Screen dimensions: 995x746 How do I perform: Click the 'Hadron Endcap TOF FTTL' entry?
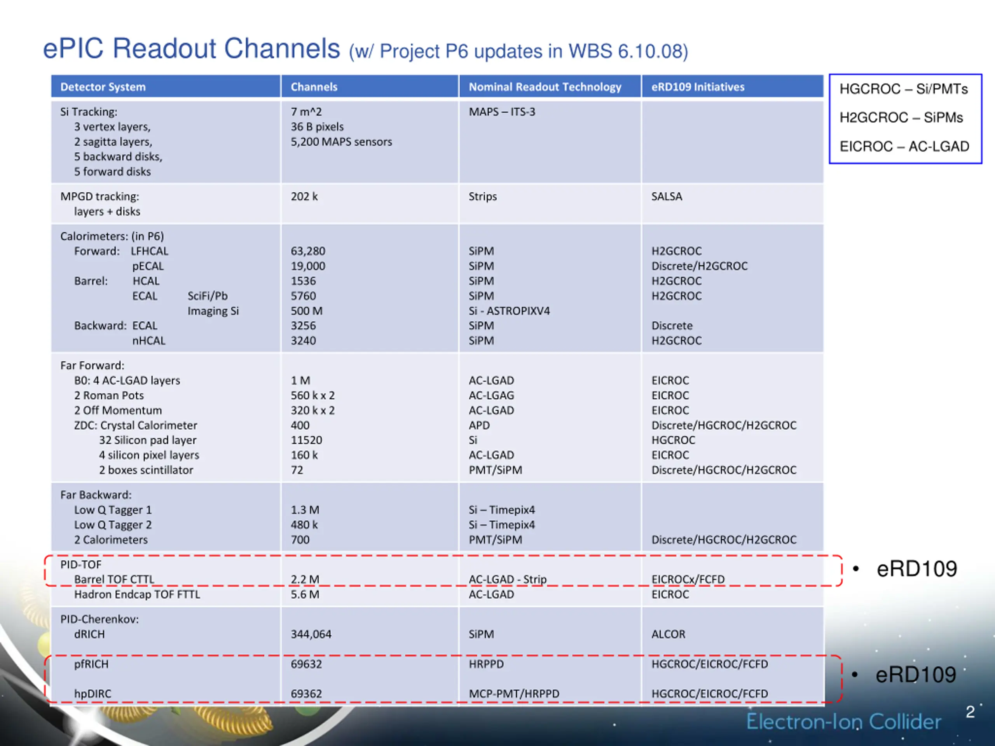[137, 594]
